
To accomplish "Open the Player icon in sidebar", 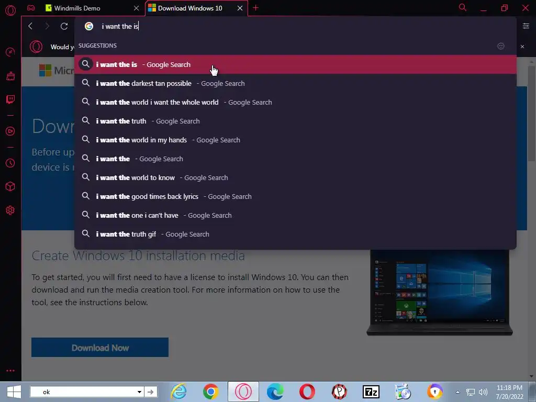I will point(10,131).
